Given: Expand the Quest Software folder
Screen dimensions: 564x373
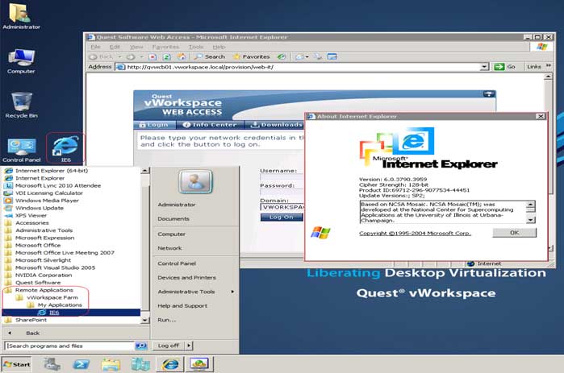Looking at the screenshot, I should click(38, 283).
